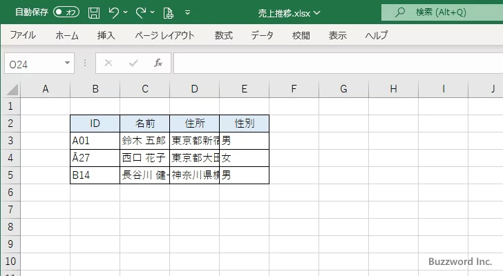Select column I header
Screen dimensions: 503x276
pyautogui.click(x=443, y=89)
